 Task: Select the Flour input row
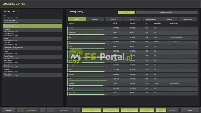(132, 43)
